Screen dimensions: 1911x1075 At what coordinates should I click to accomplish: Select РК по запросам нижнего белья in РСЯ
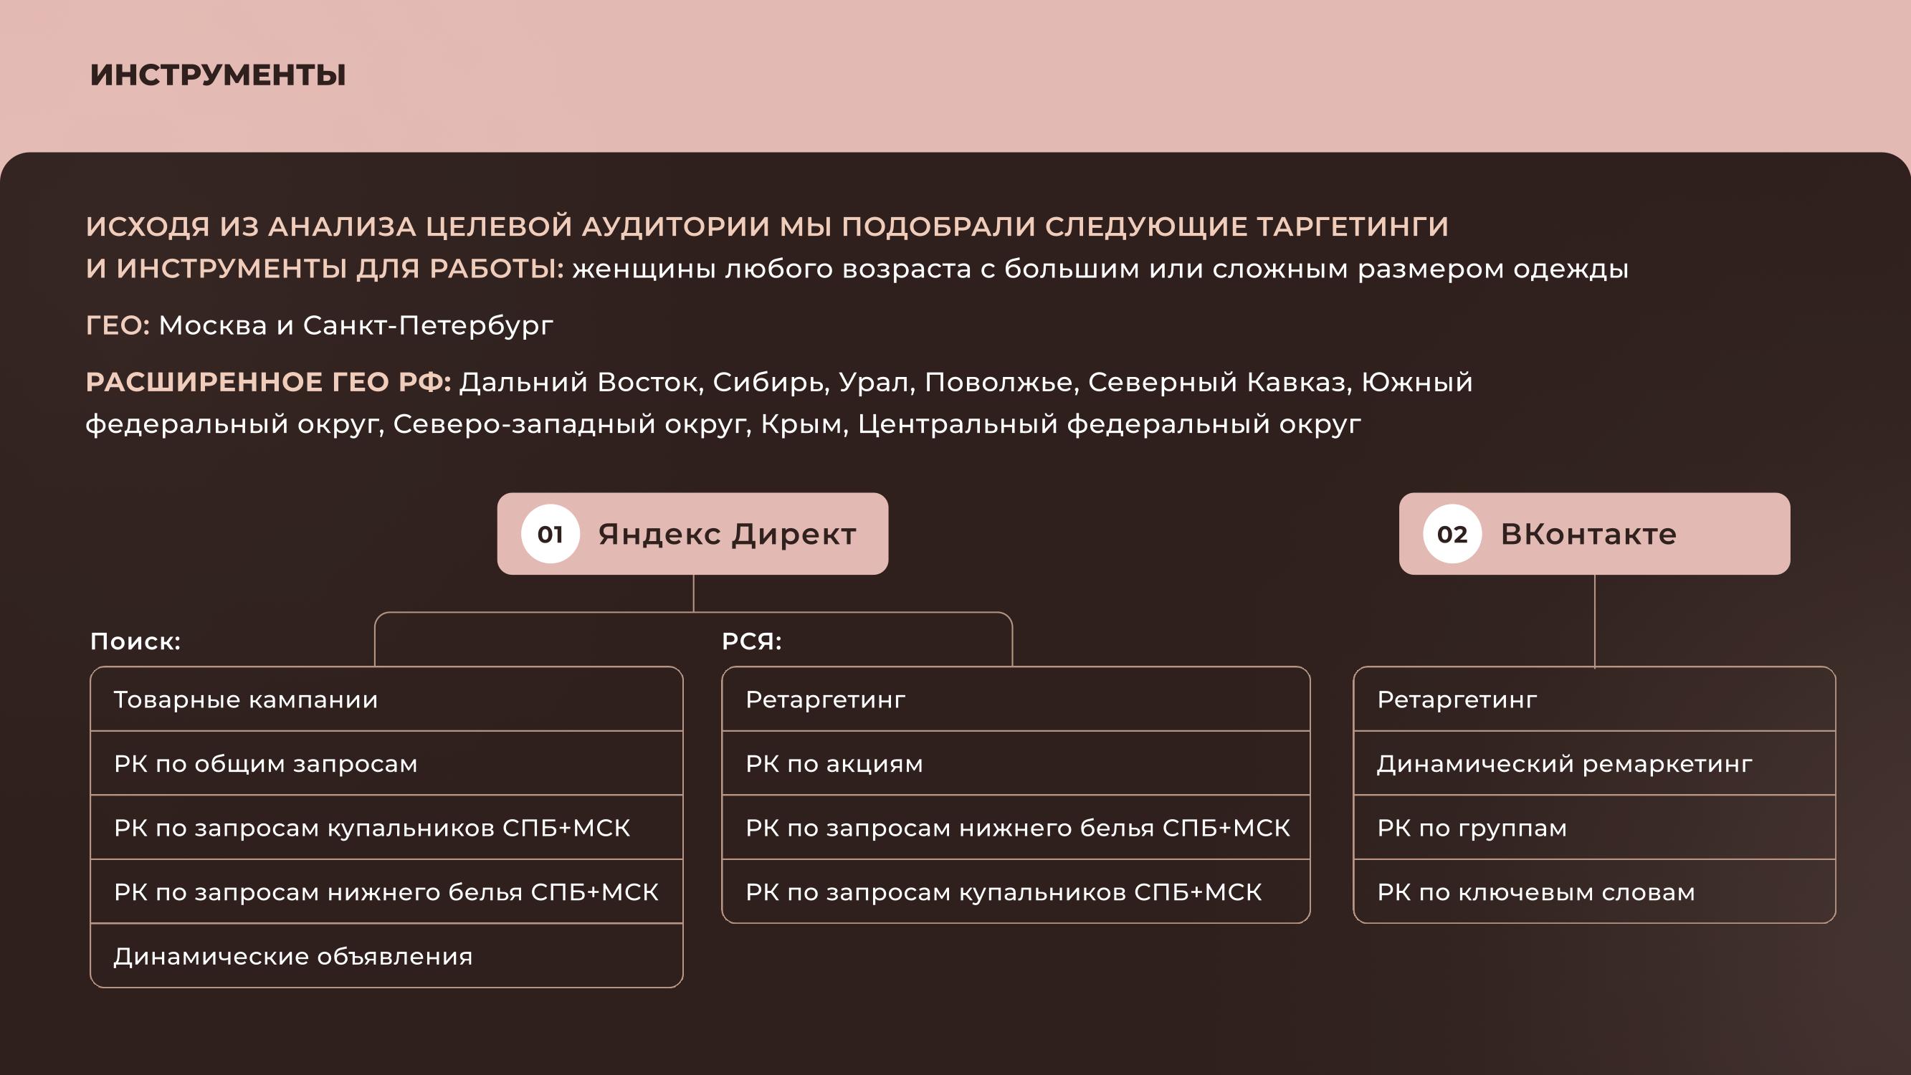point(1015,828)
